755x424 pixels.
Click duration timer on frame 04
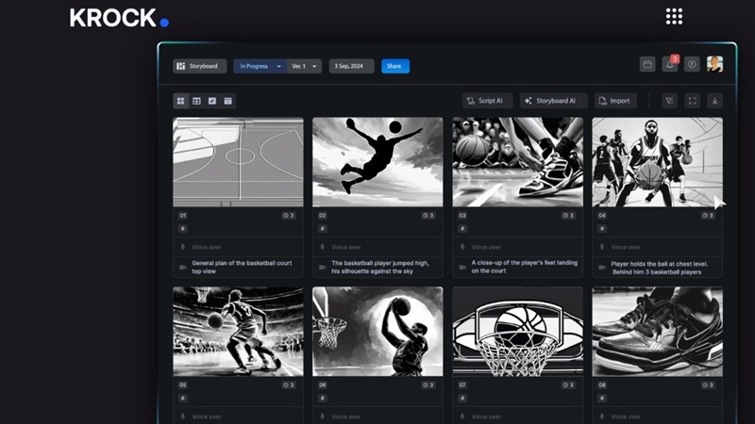coord(708,216)
